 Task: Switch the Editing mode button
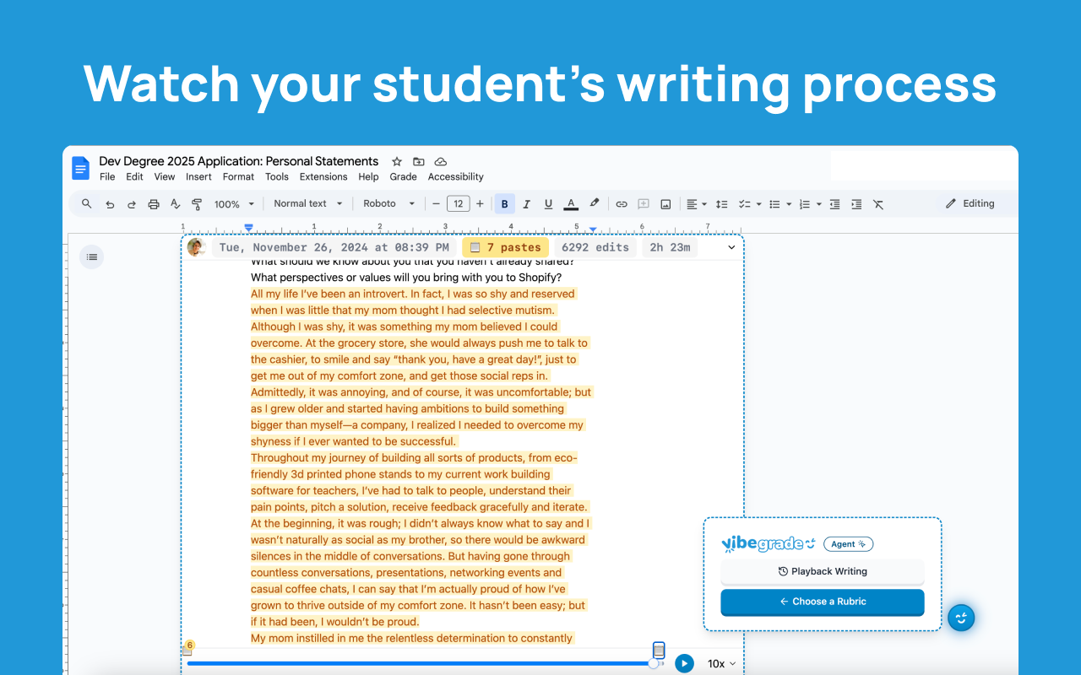click(970, 203)
